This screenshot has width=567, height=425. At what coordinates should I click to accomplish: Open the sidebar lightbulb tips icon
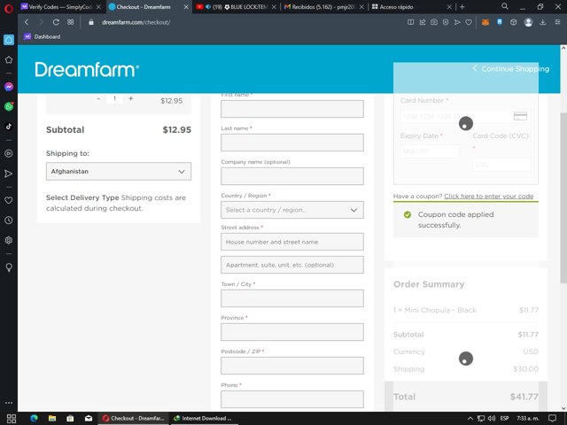click(x=9, y=267)
